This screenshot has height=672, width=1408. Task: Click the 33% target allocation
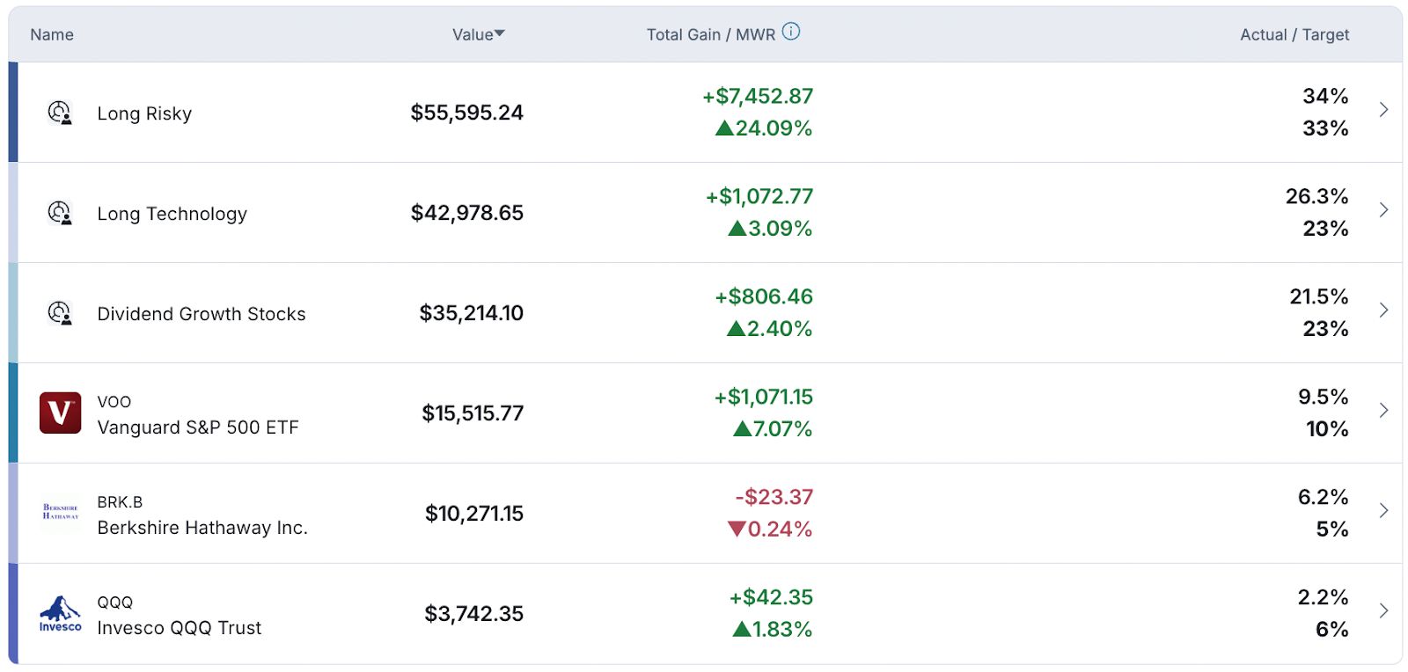tap(1325, 128)
